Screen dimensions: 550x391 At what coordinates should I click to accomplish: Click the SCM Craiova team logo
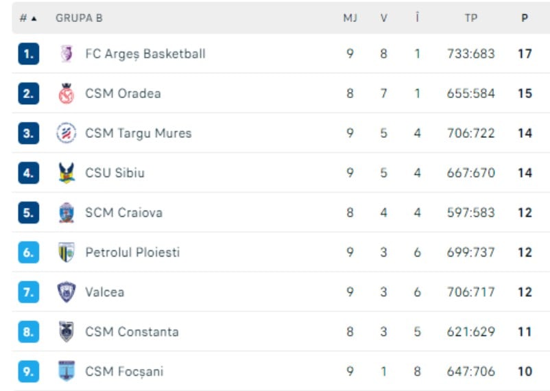67,213
